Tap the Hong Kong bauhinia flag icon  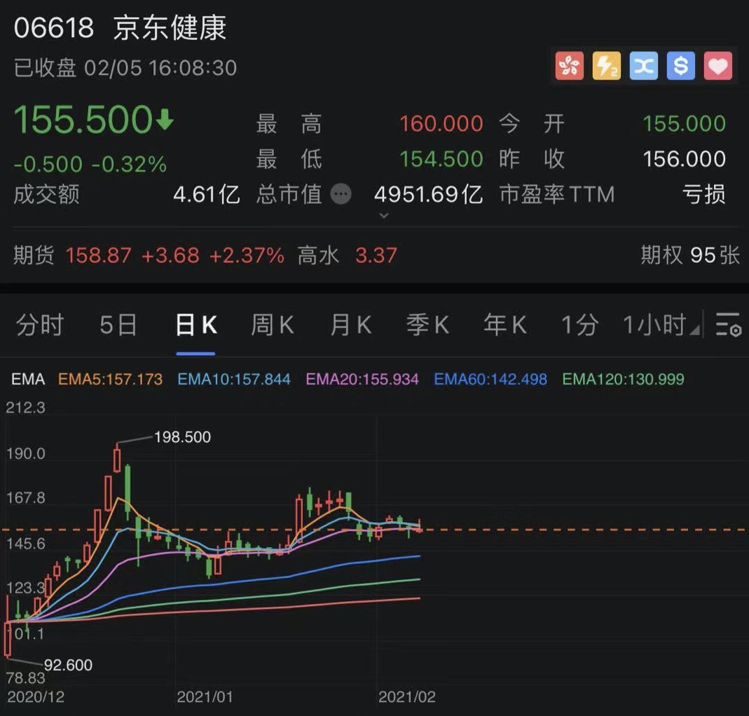570,67
